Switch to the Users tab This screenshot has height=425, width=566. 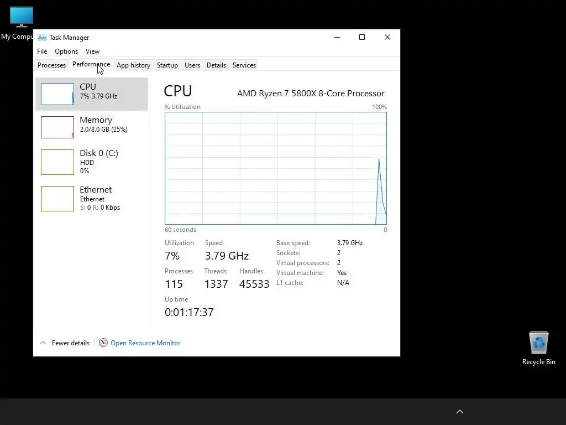192,65
